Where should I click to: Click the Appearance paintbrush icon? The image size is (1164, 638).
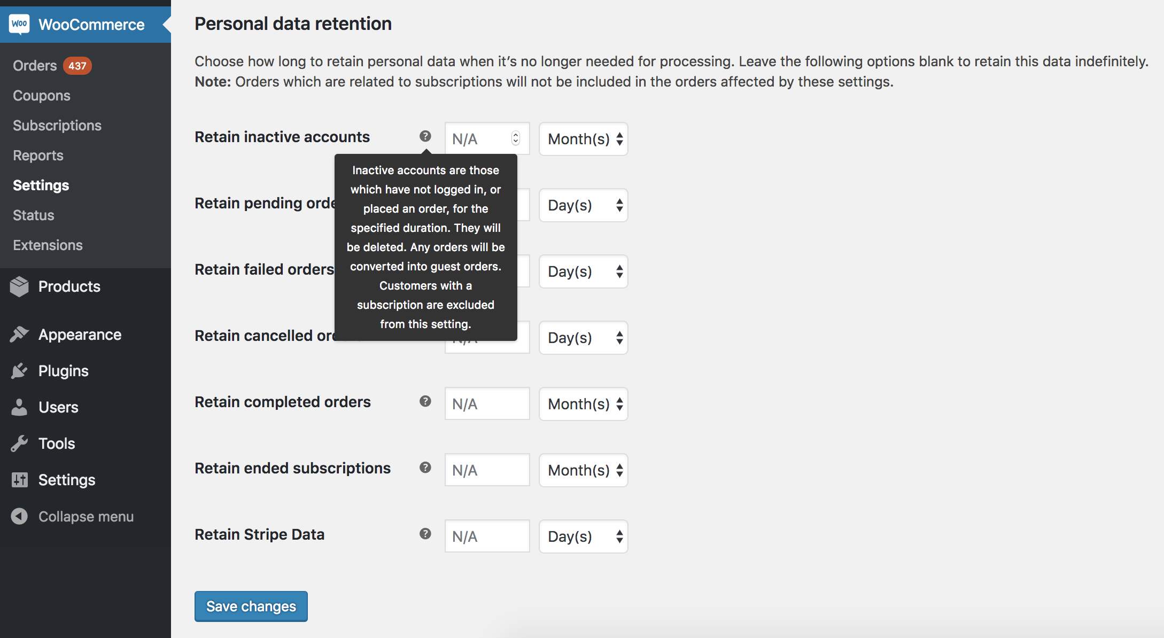(19, 334)
